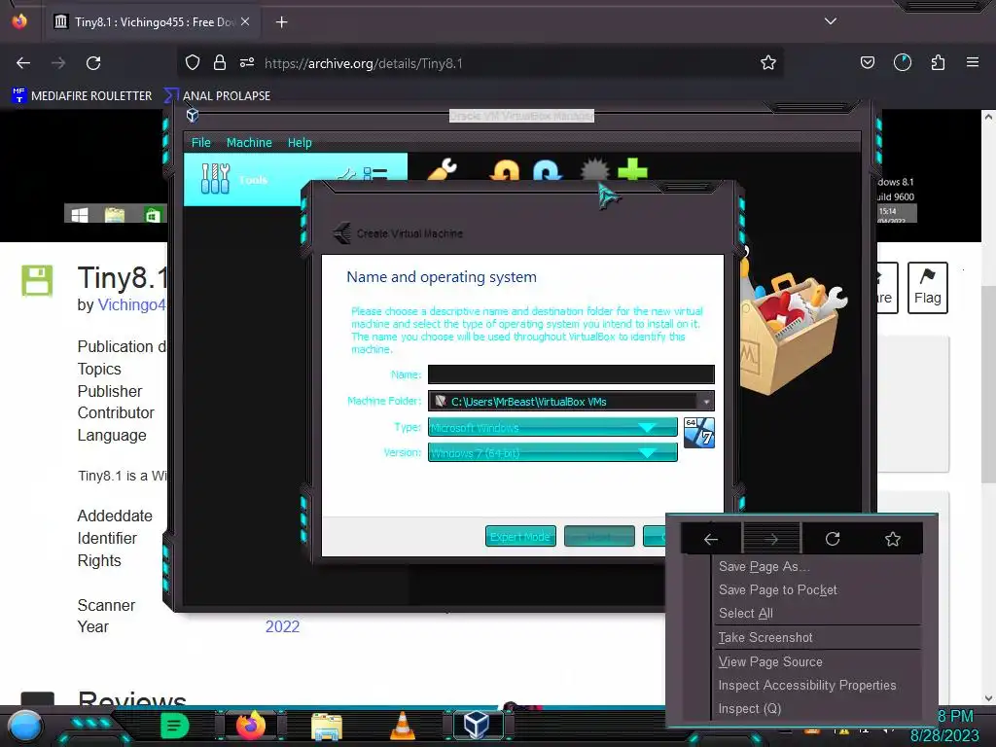Open the Version Windows 7 dropdown
996x747 pixels.
coord(552,453)
